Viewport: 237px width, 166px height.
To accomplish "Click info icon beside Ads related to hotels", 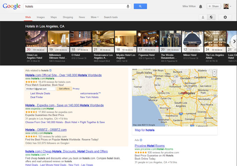I will (51, 70).
